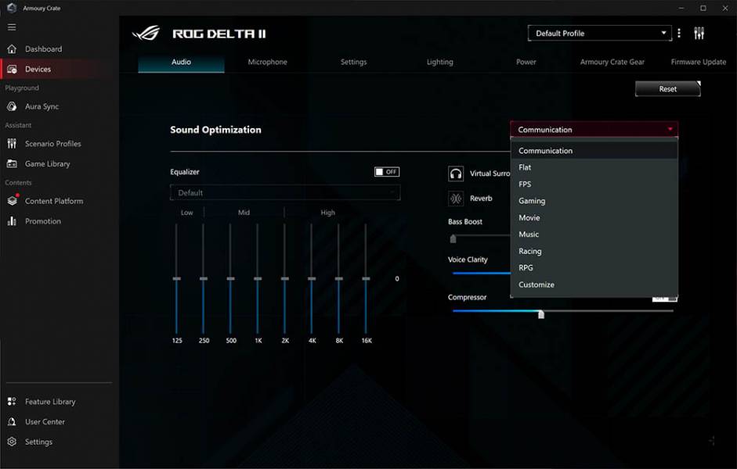The height and width of the screenshot is (469, 737).
Task: Click the 16K equalizer slider
Action: click(366, 278)
